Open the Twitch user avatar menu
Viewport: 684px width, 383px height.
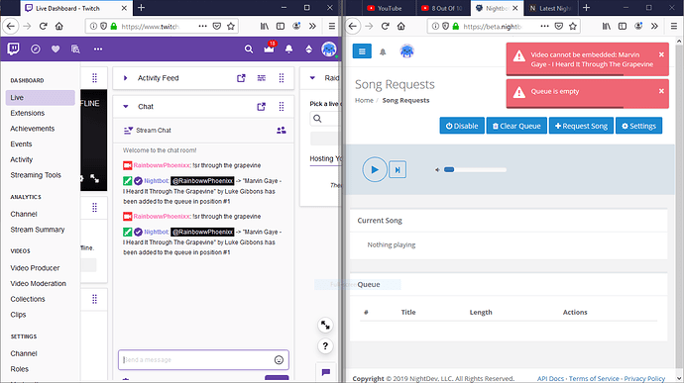pyautogui.click(x=329, y=49)
